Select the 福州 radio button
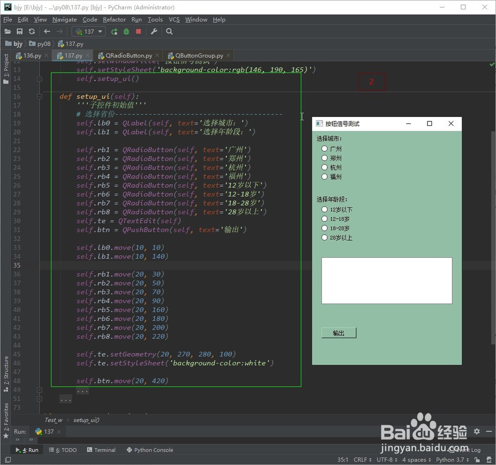The width and height of the screenshot is (496, 465). [331, 176]
